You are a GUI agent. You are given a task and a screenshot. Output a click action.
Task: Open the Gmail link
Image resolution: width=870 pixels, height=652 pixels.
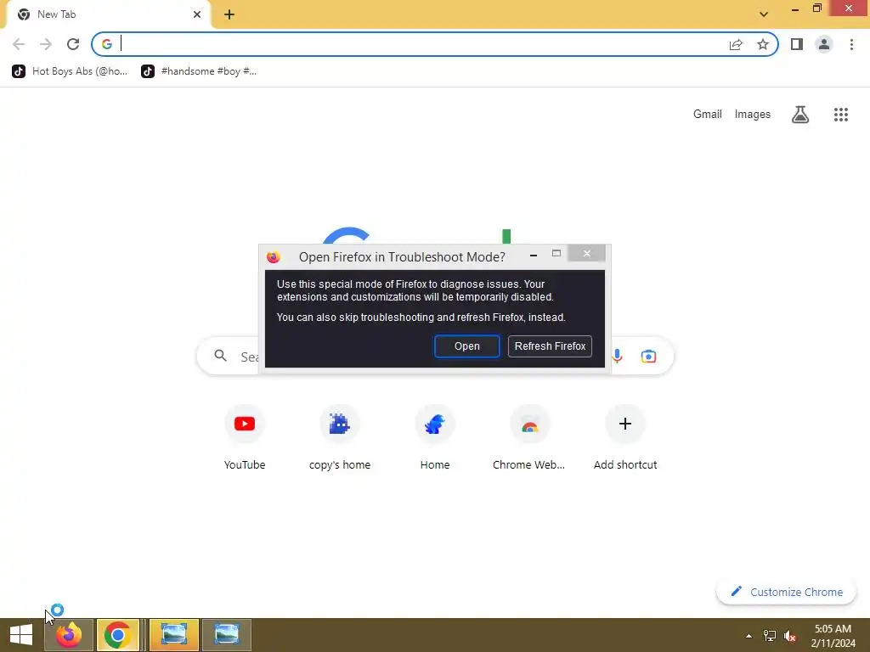pos(708,115)
